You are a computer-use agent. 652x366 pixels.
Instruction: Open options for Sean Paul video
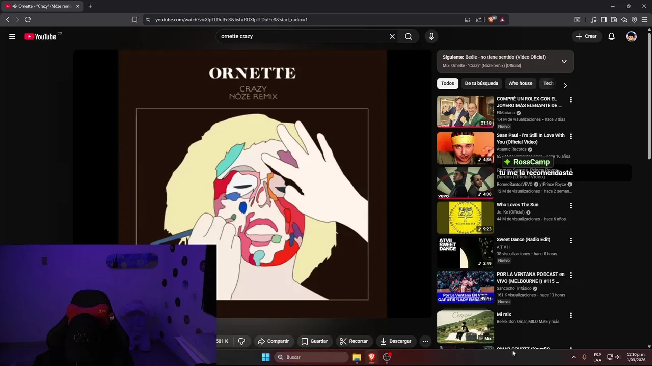pyautogui.click(x=570, y=136)
